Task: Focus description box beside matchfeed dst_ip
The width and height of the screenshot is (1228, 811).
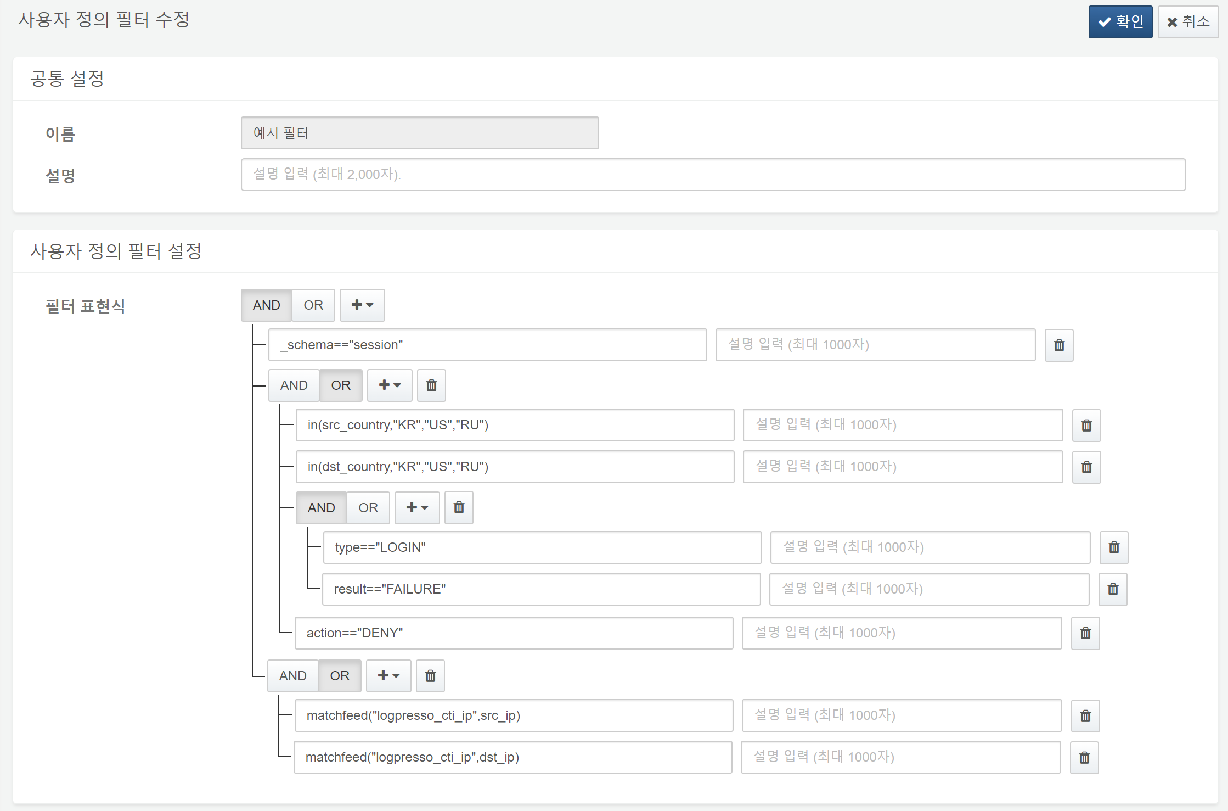Action: [x=901, y=757]
